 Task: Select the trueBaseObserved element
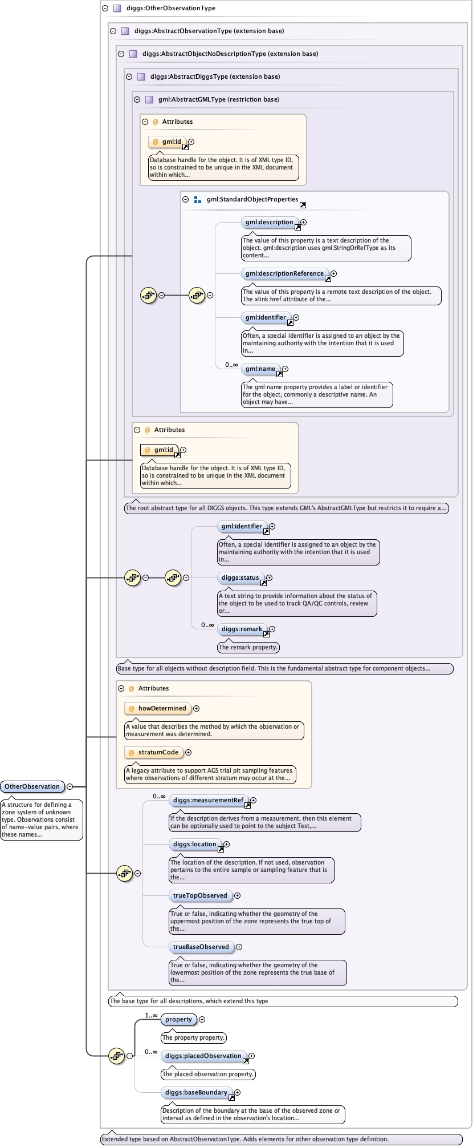[201, 947]
